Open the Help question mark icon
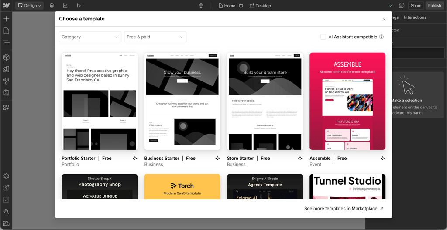Viewport: 447px width, 230px height. [6, 188]
